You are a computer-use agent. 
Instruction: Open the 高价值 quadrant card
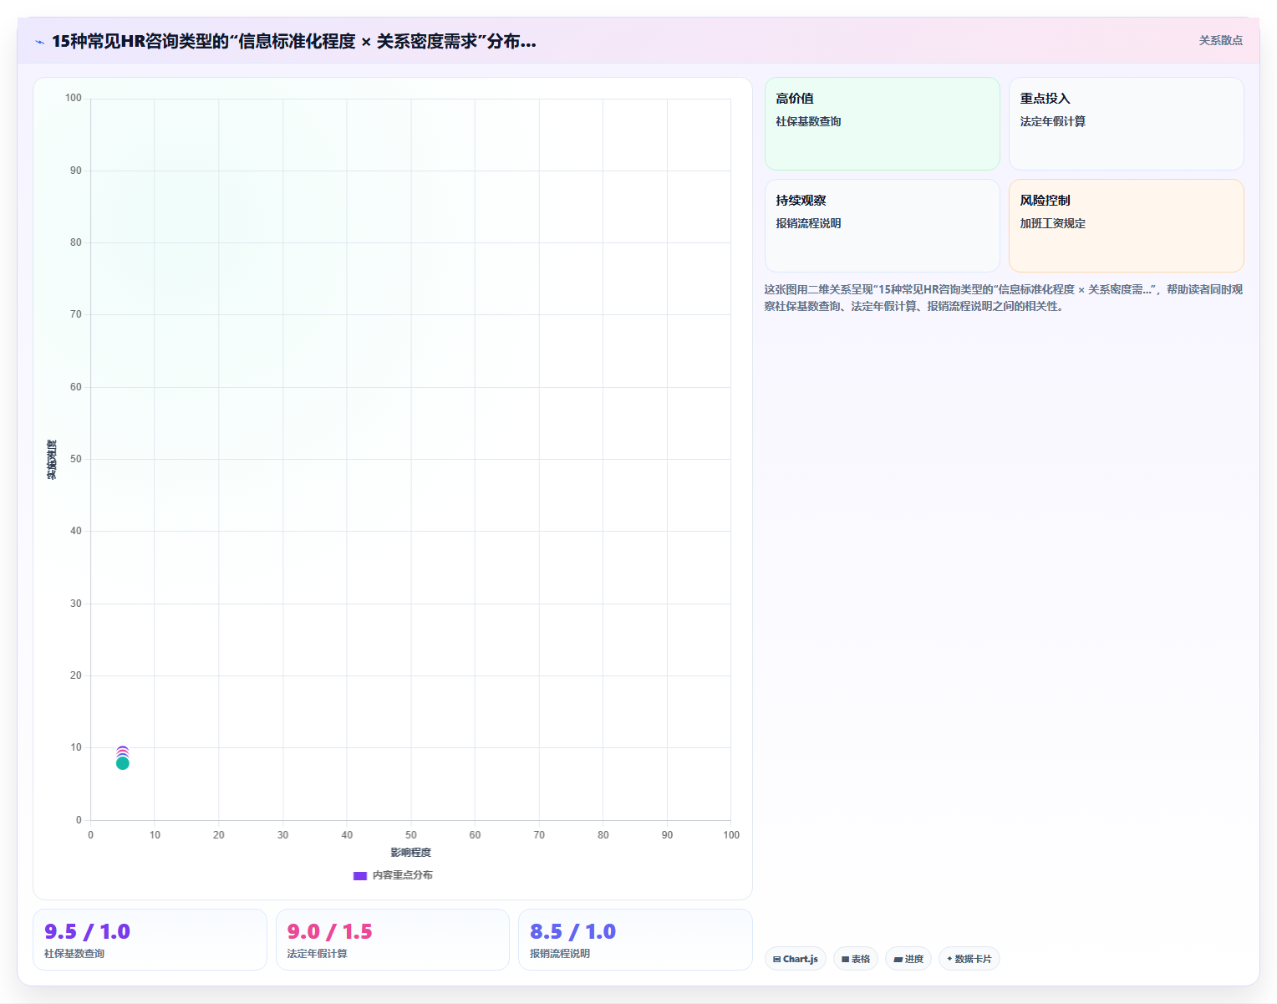pos(882,124)
